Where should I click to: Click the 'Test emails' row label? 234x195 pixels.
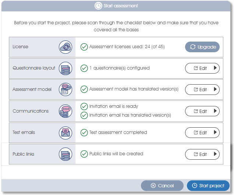(x=24, y=132)
